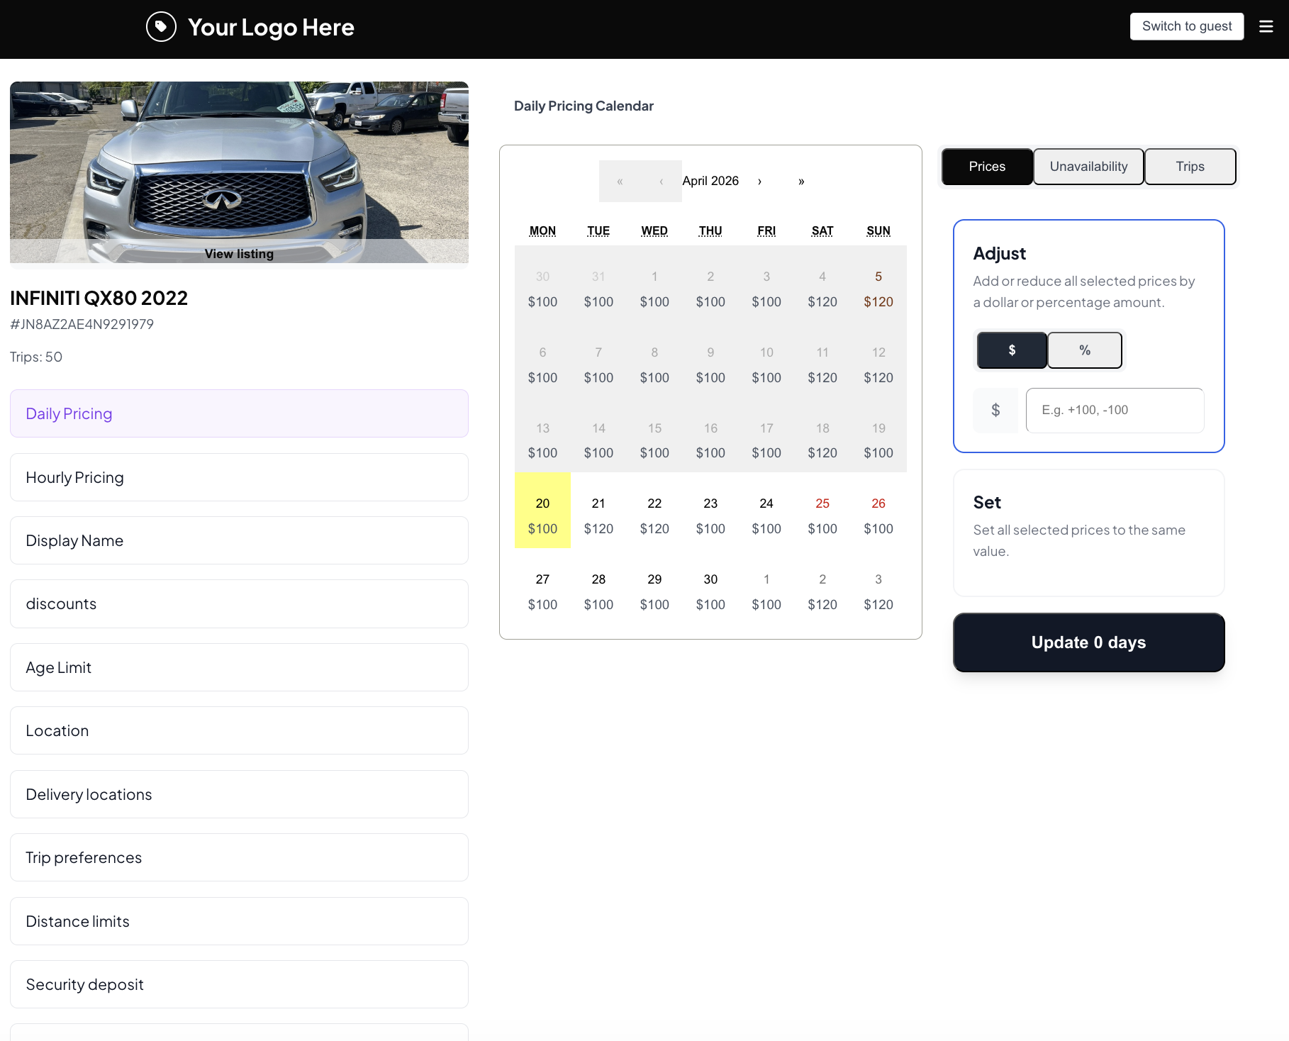Viewport: 1289px width, 1041px height.
Task: Go to previous month with the ‹ arrow
Action: click(x=660, y=181)
